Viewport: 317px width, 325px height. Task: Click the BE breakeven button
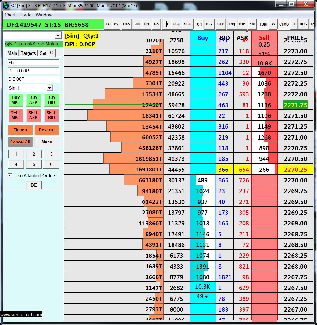[x=34, y=185]
